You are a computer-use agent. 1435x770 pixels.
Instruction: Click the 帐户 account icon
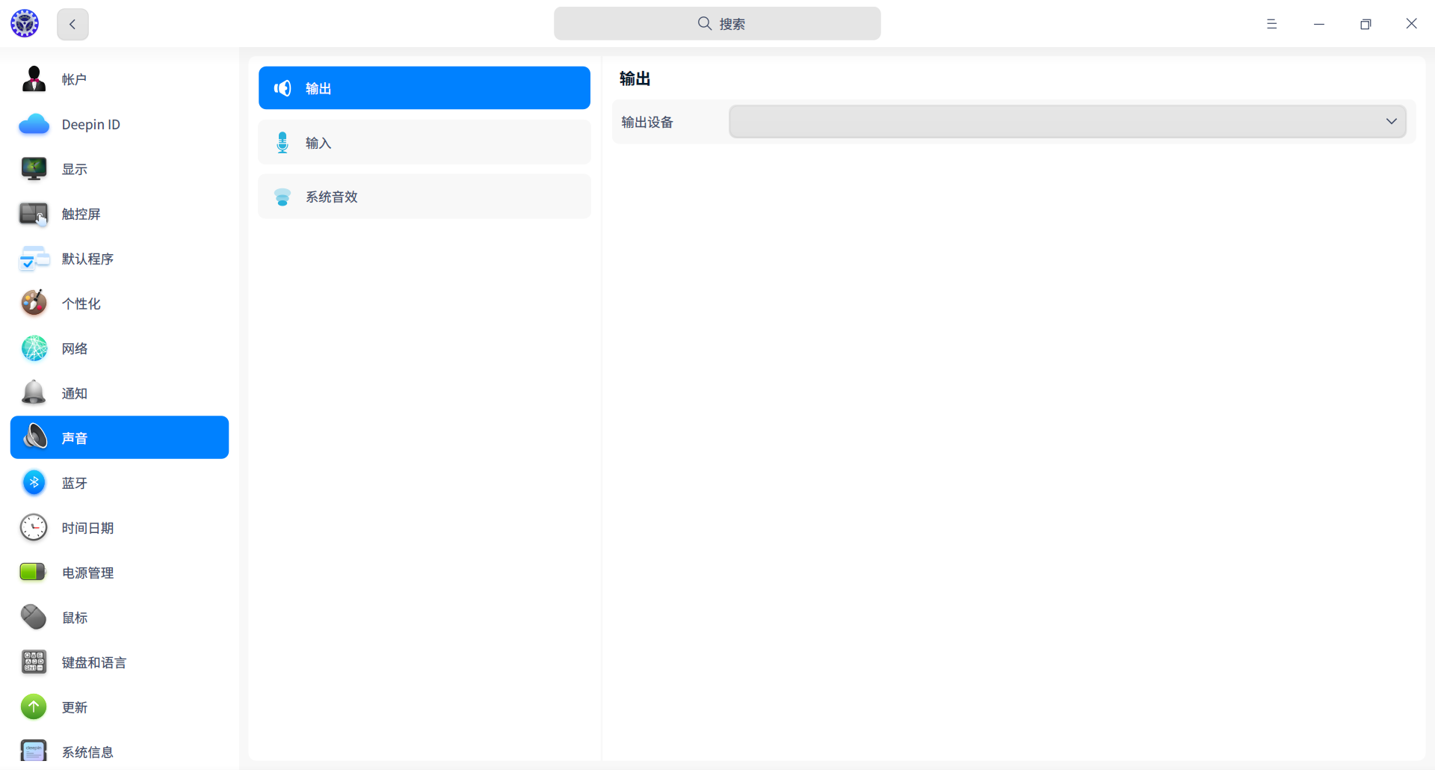(34, 79)
